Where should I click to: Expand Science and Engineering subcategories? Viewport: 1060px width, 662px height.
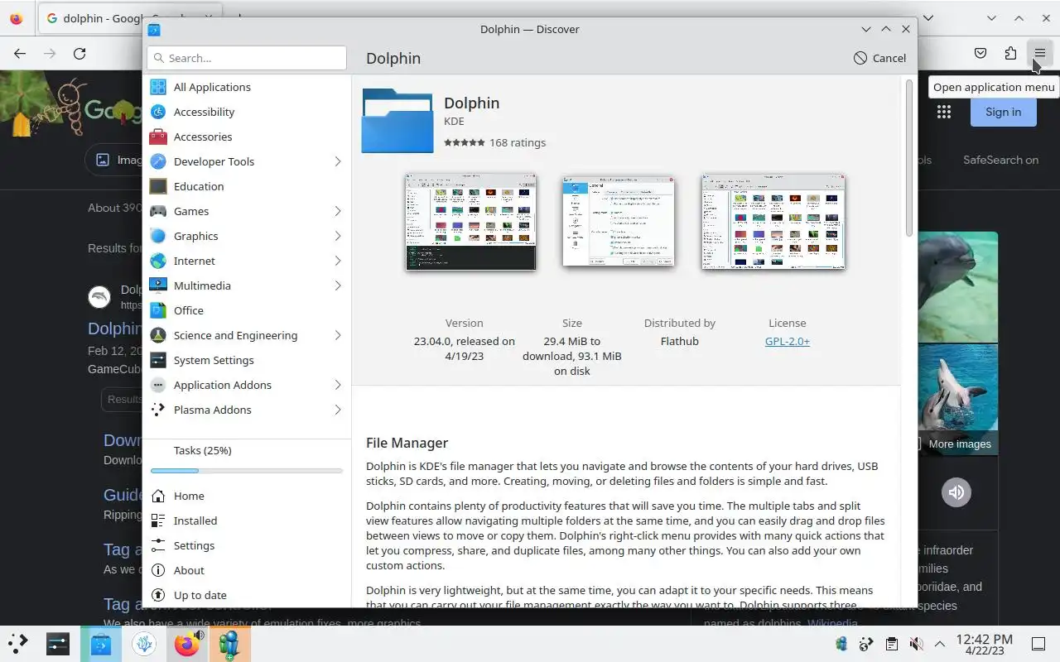338,335
